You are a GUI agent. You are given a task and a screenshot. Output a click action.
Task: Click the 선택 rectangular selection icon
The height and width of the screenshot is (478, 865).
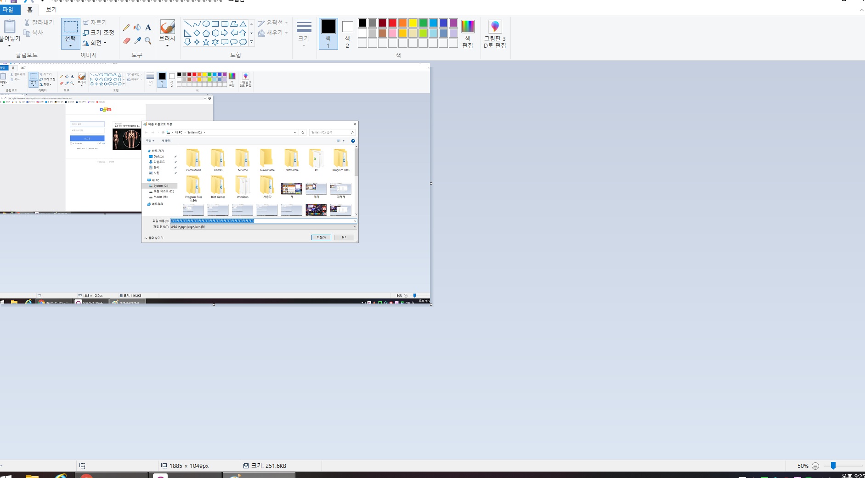tap(70, 27)
